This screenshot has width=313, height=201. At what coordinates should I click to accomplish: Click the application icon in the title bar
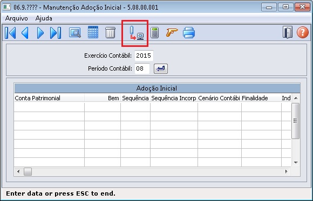coord(6,7)
